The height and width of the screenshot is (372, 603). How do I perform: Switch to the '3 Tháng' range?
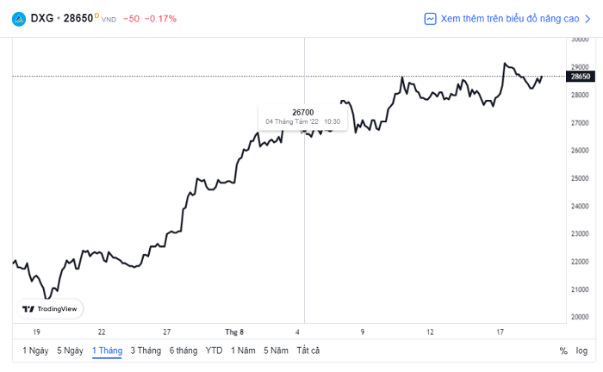pos(146,350)
